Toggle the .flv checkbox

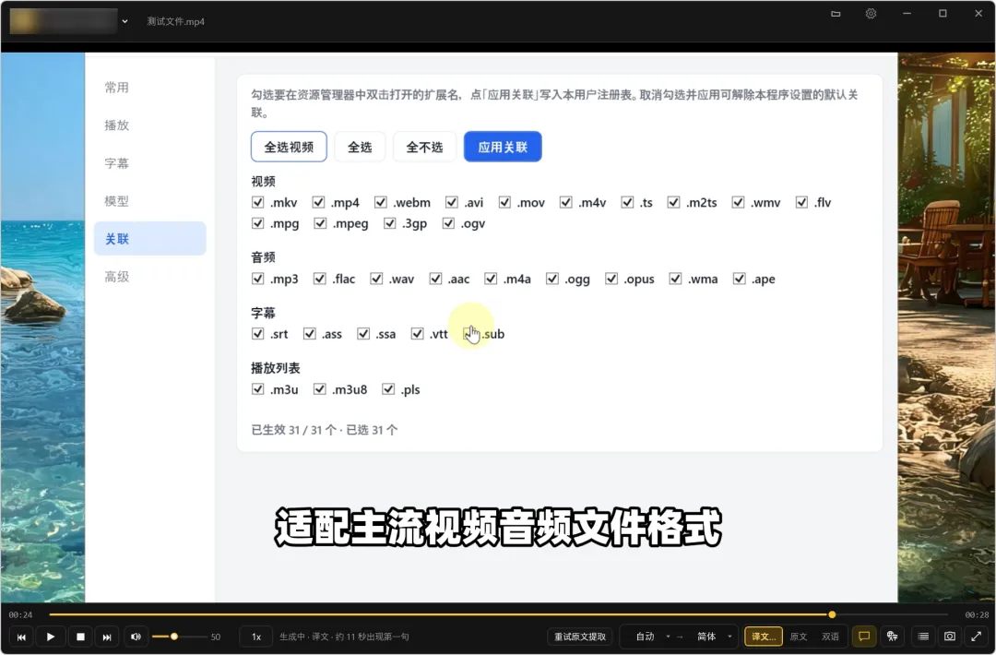point(801,202)
